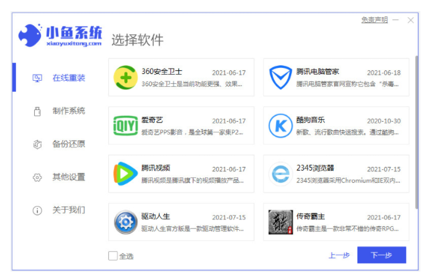Click the 下一步 next button
The image size is (429, 277).
(x=381, y=255)
